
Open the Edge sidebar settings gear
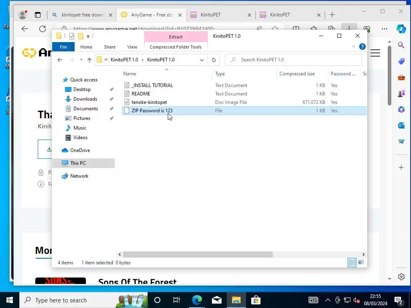[401, 277]
